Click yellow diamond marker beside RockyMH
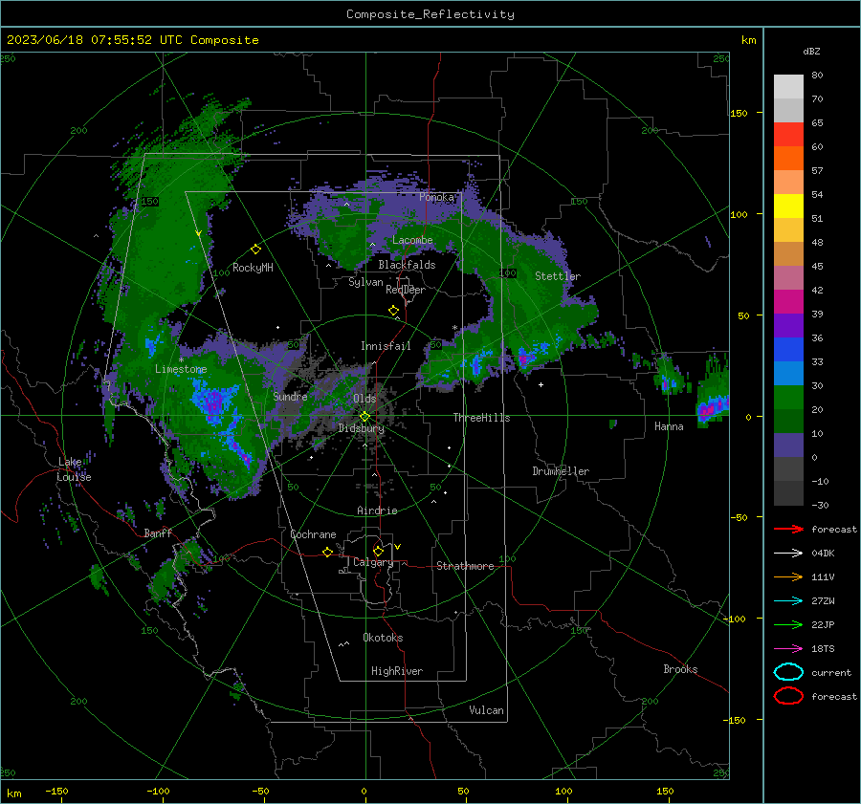Viewport: 861px width, 804px height. 255,250
